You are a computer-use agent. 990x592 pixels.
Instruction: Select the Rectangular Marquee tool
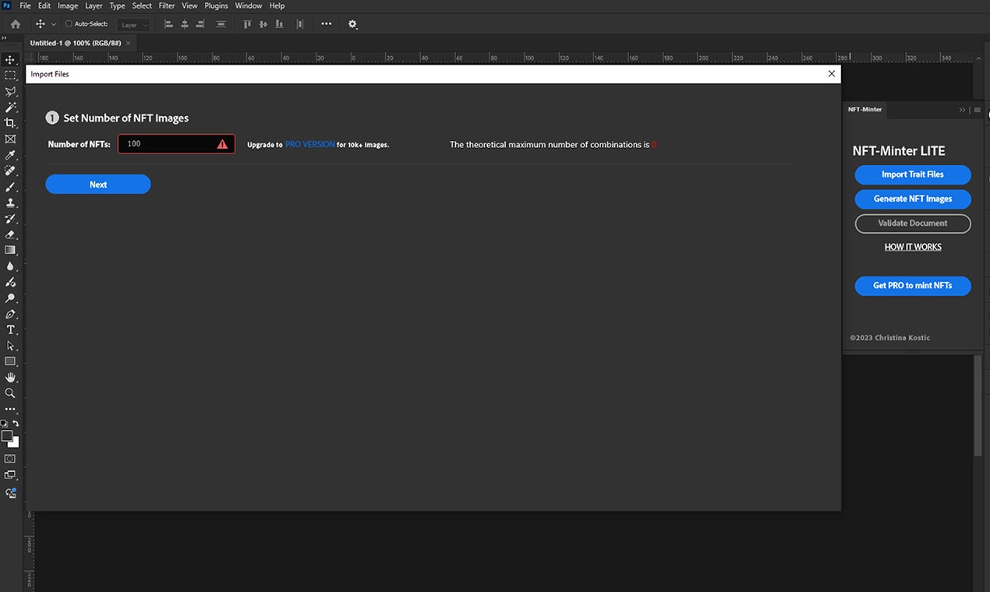tap(10, 76)
